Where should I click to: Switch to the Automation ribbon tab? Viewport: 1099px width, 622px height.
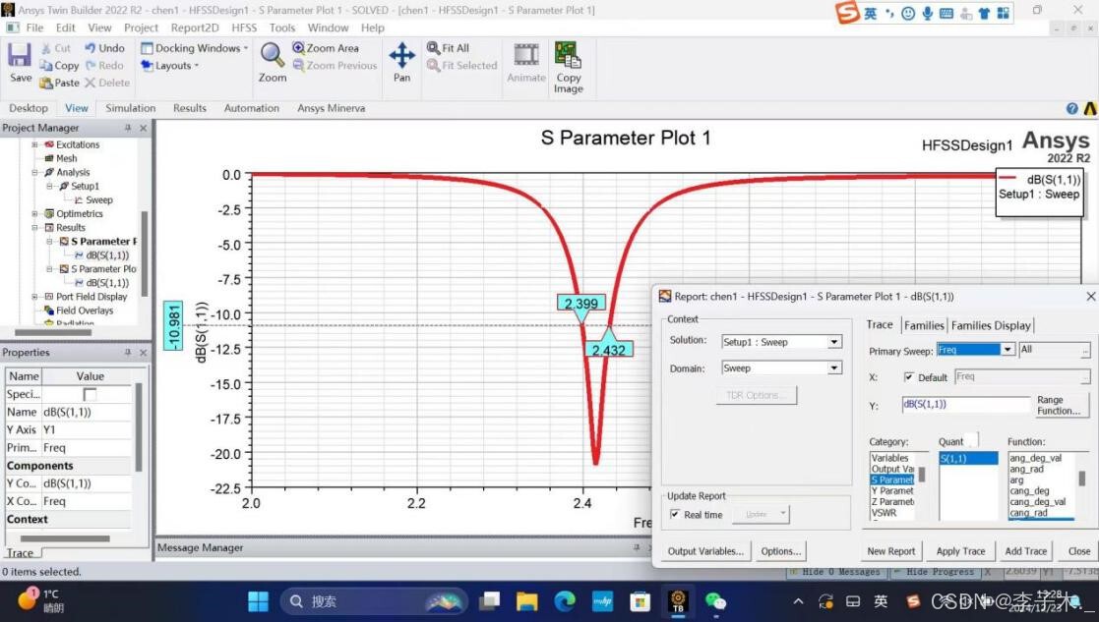(x=252, y=108)
